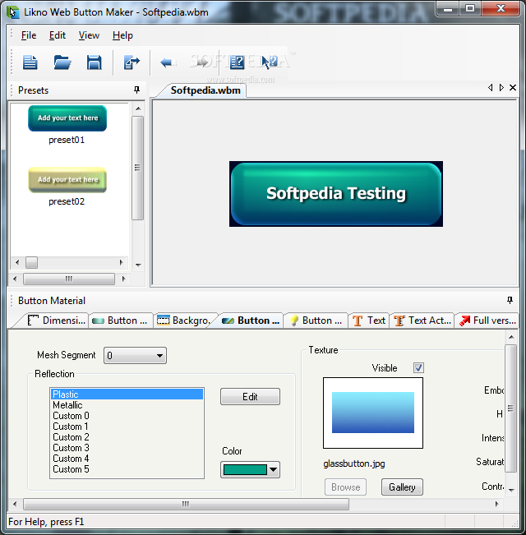526x535 pixels.
Task: Open the Help menu
Action: pos(122,35)
